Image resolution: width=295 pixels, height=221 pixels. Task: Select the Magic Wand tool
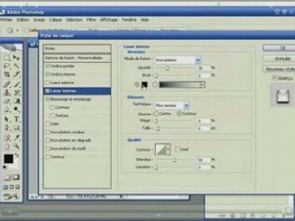[x=16, y=66]
